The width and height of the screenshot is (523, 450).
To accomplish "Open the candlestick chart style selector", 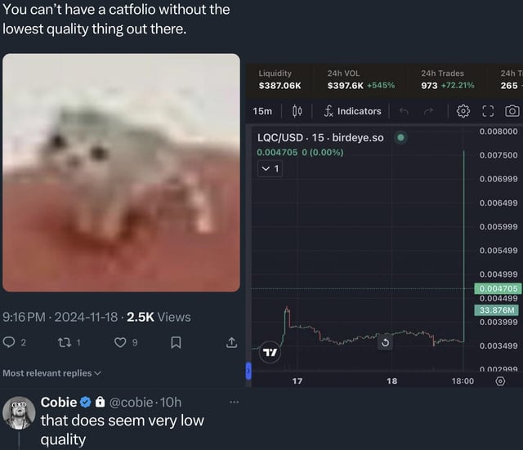I will click(x=297, y=111).
